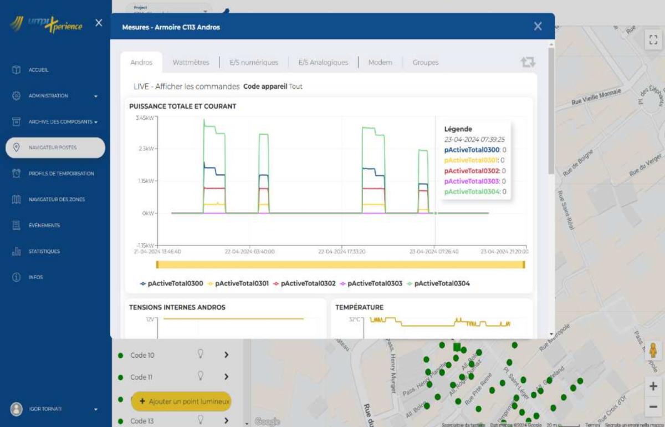Click the Navigateur des zones map icon

[x=16, y=200]
